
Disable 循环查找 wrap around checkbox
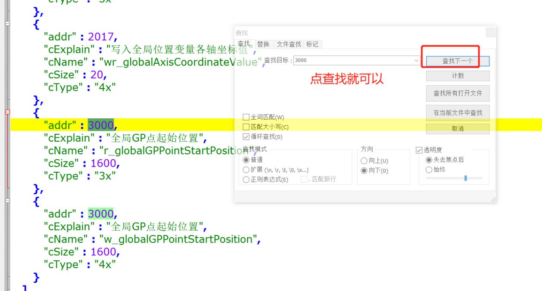click(x=246, y=137)
